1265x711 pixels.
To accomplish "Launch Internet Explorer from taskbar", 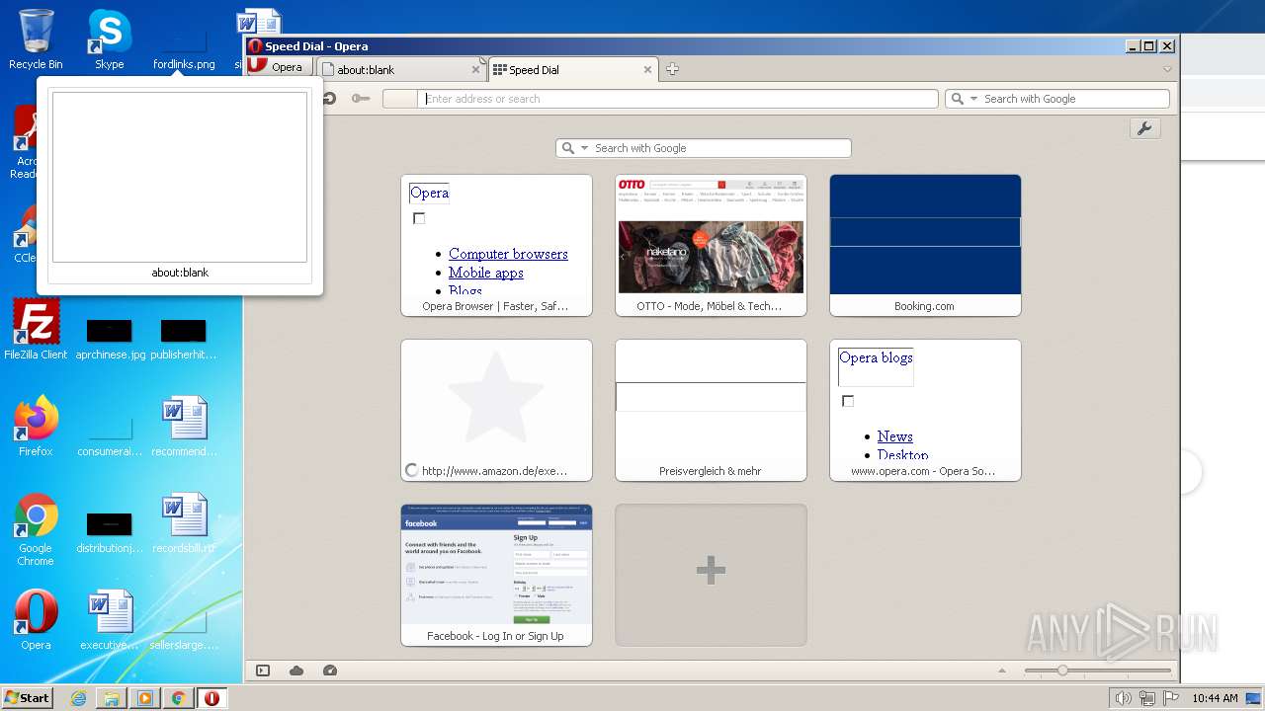I will 79,698.
